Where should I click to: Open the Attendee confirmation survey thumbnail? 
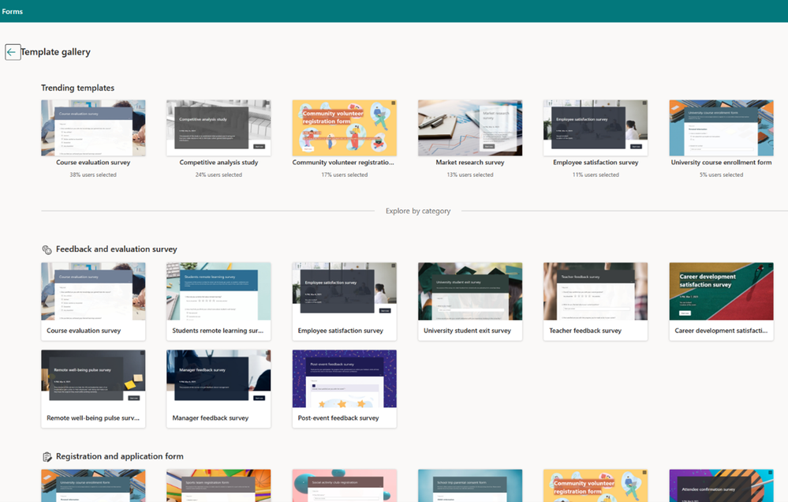[x=721, y=485]
